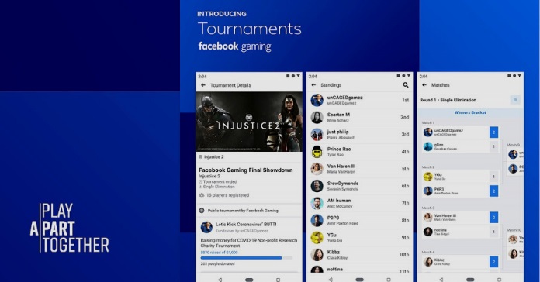Select the Winners Bracket tab
Screen dimensions: 540x282
(470, 112)
